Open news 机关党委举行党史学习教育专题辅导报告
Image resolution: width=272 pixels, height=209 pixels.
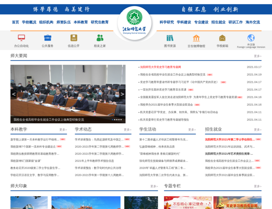point(164,120)
